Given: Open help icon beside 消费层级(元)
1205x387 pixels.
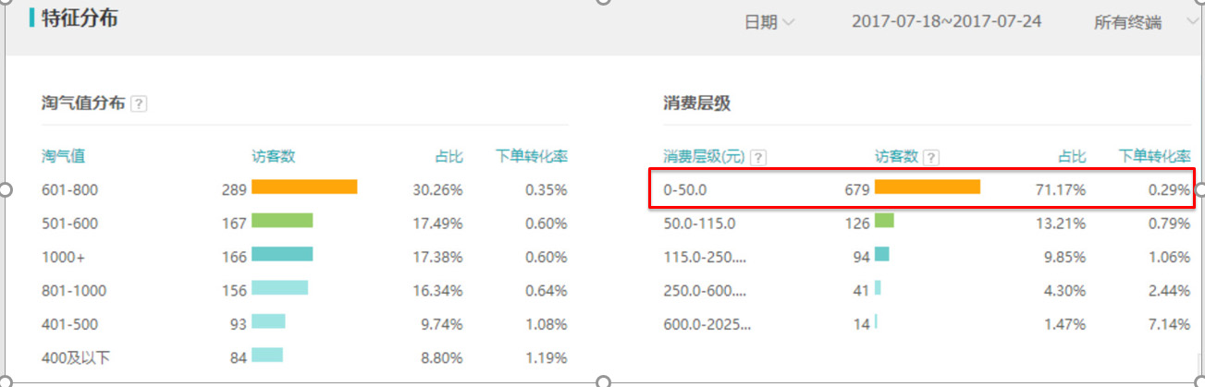Looking at the screenshot, I should [758, 157].
